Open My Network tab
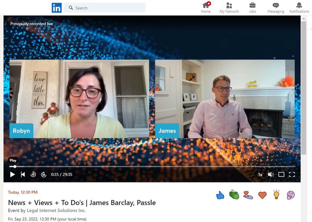This screenshot has height=222, width=312. (x=229, y=8)
